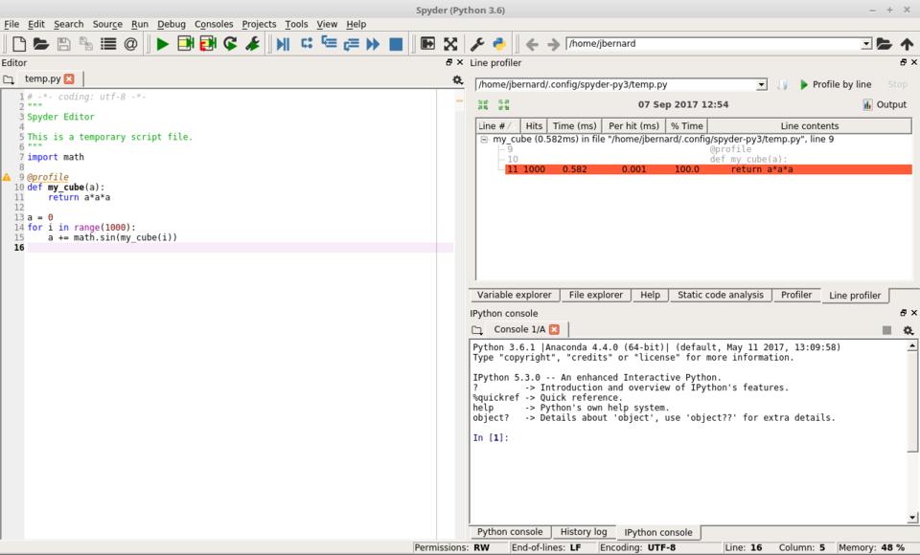This screenshot has width=920, height=555.
Task: Click the PYTHONPATH manager Python icon
Action: click(x=499, y=44)
